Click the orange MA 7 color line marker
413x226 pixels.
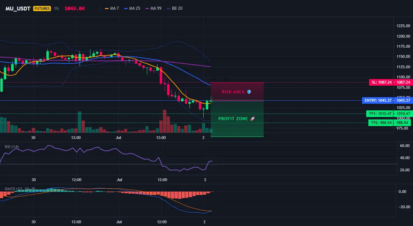click(107, 8)
